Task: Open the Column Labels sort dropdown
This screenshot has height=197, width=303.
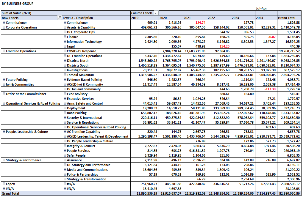Action: point(156,13)
